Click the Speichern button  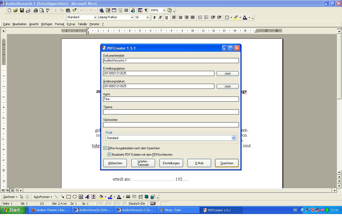[227, 163]
